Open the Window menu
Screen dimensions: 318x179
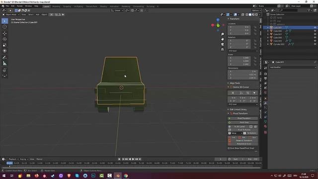tap(28, 6)
